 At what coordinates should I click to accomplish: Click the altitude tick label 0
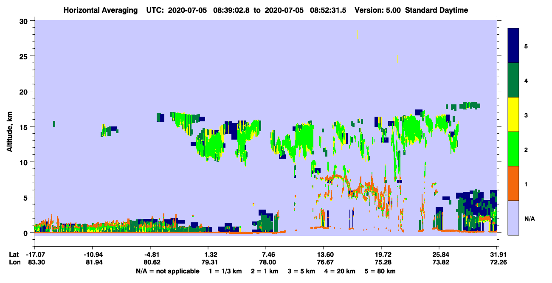point(26,233)
